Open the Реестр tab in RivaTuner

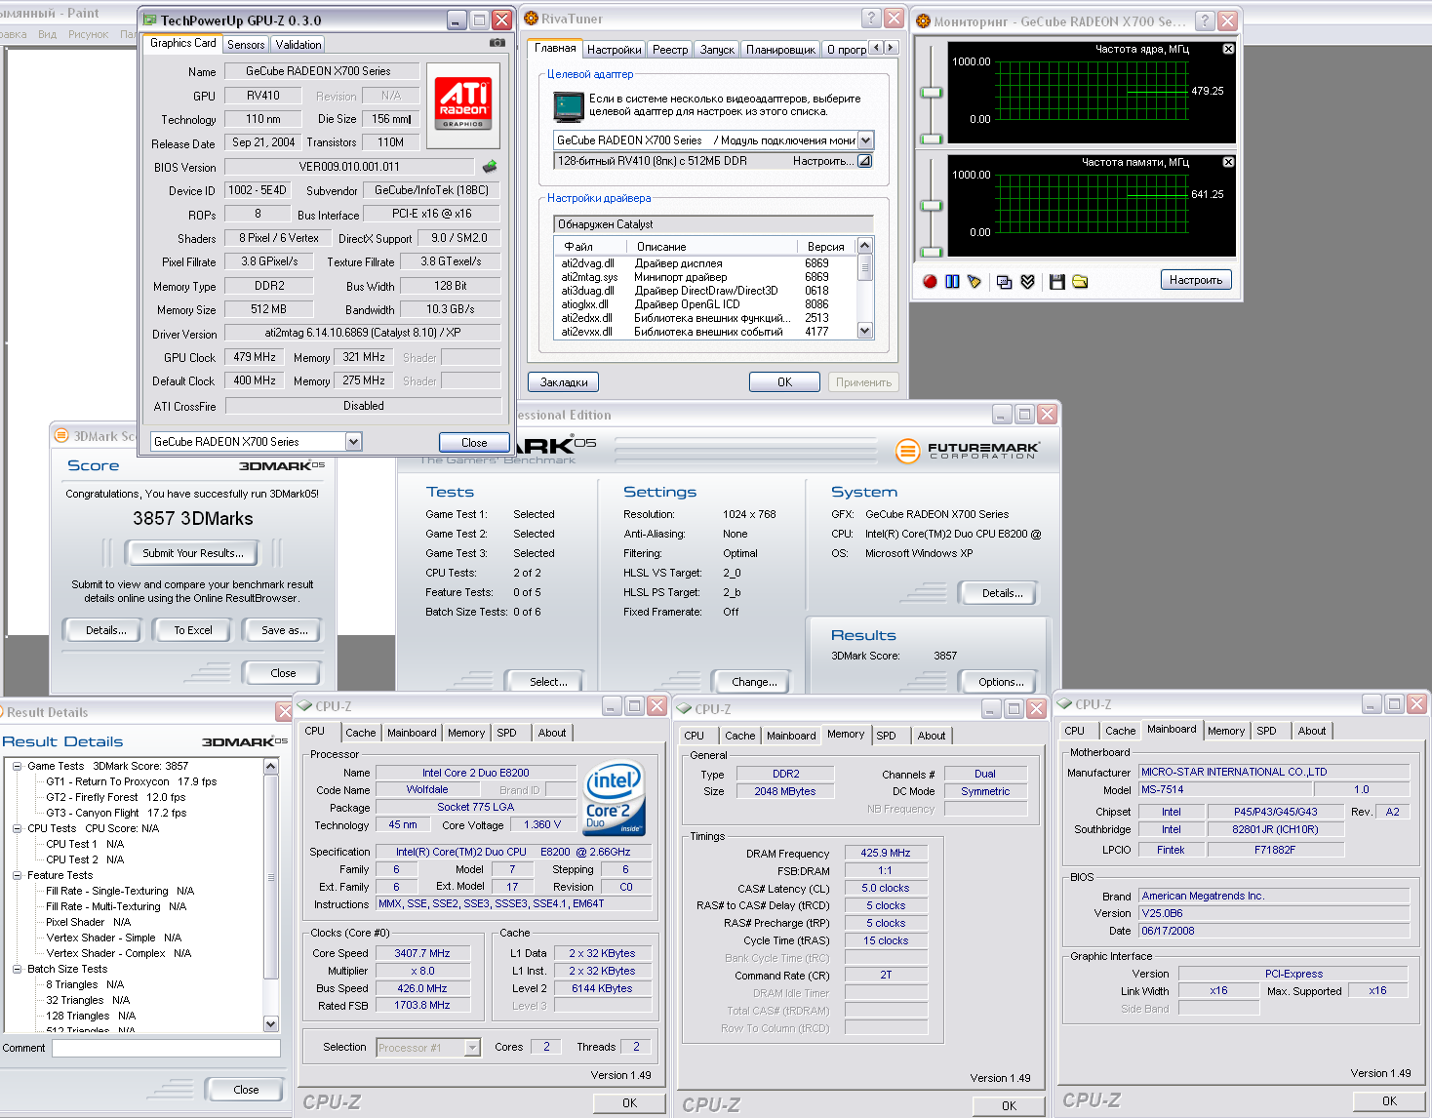[x=670, y=50]
